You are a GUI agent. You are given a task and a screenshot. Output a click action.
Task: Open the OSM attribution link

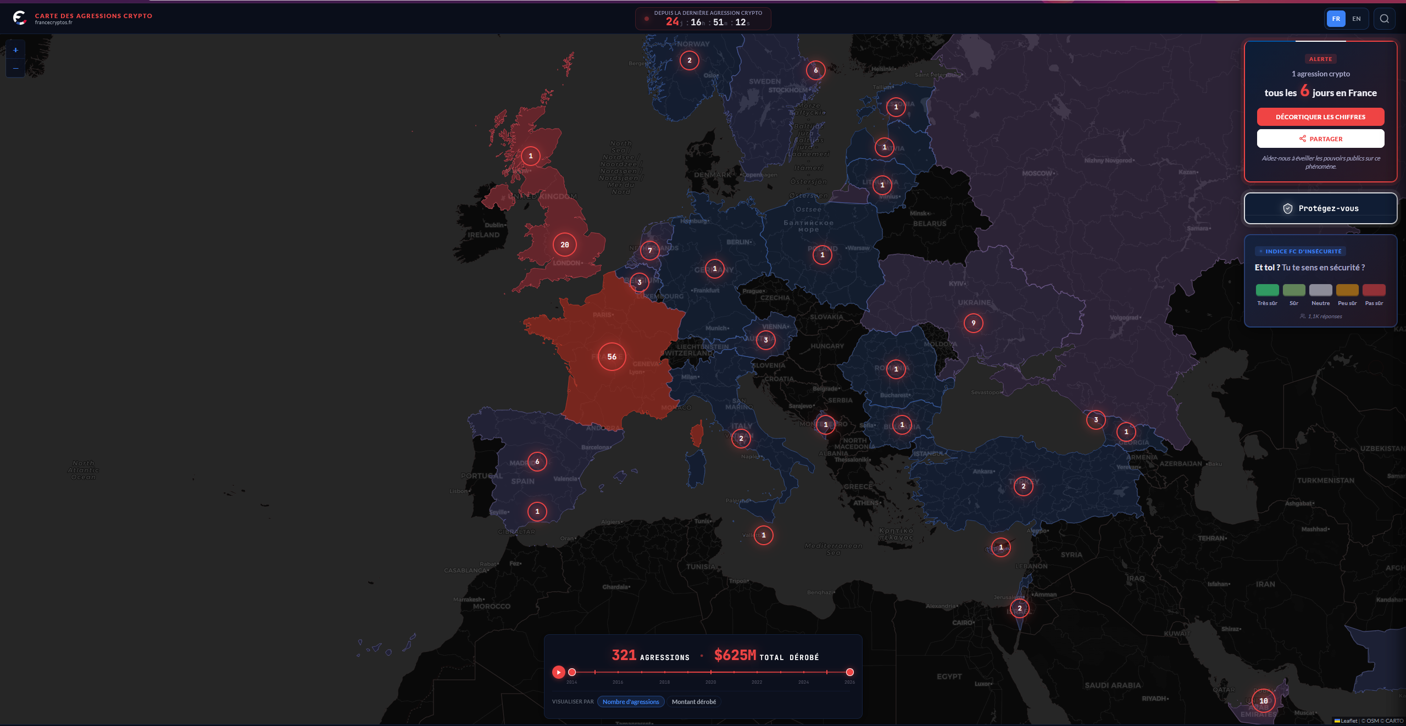pos(1372,721)
